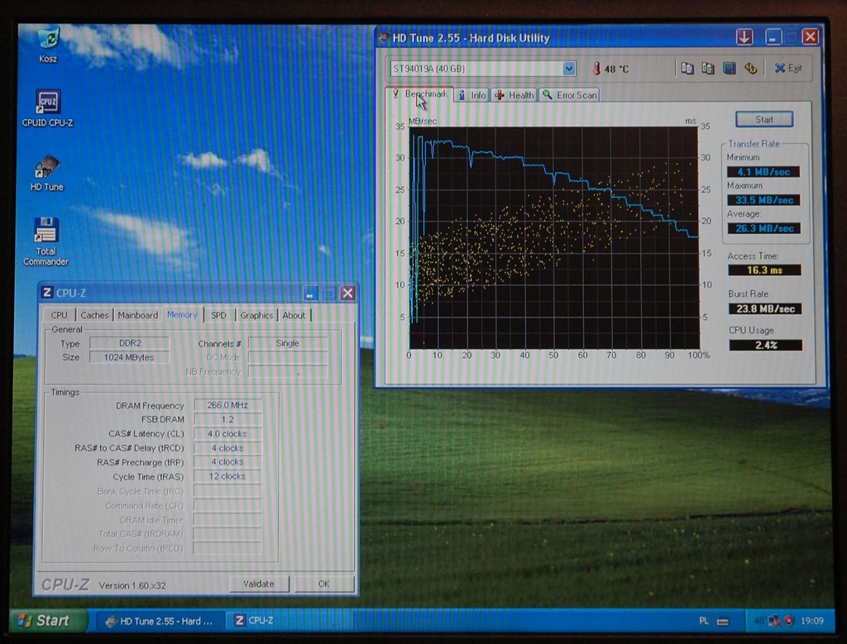Click the DRAM Frequency value 266.0 MHz
Viewport: 847px width, 644px height.
click(x=227, y=405)
